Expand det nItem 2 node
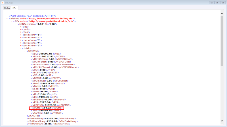This screenshot has height=127, width=227. click(21, 38)
